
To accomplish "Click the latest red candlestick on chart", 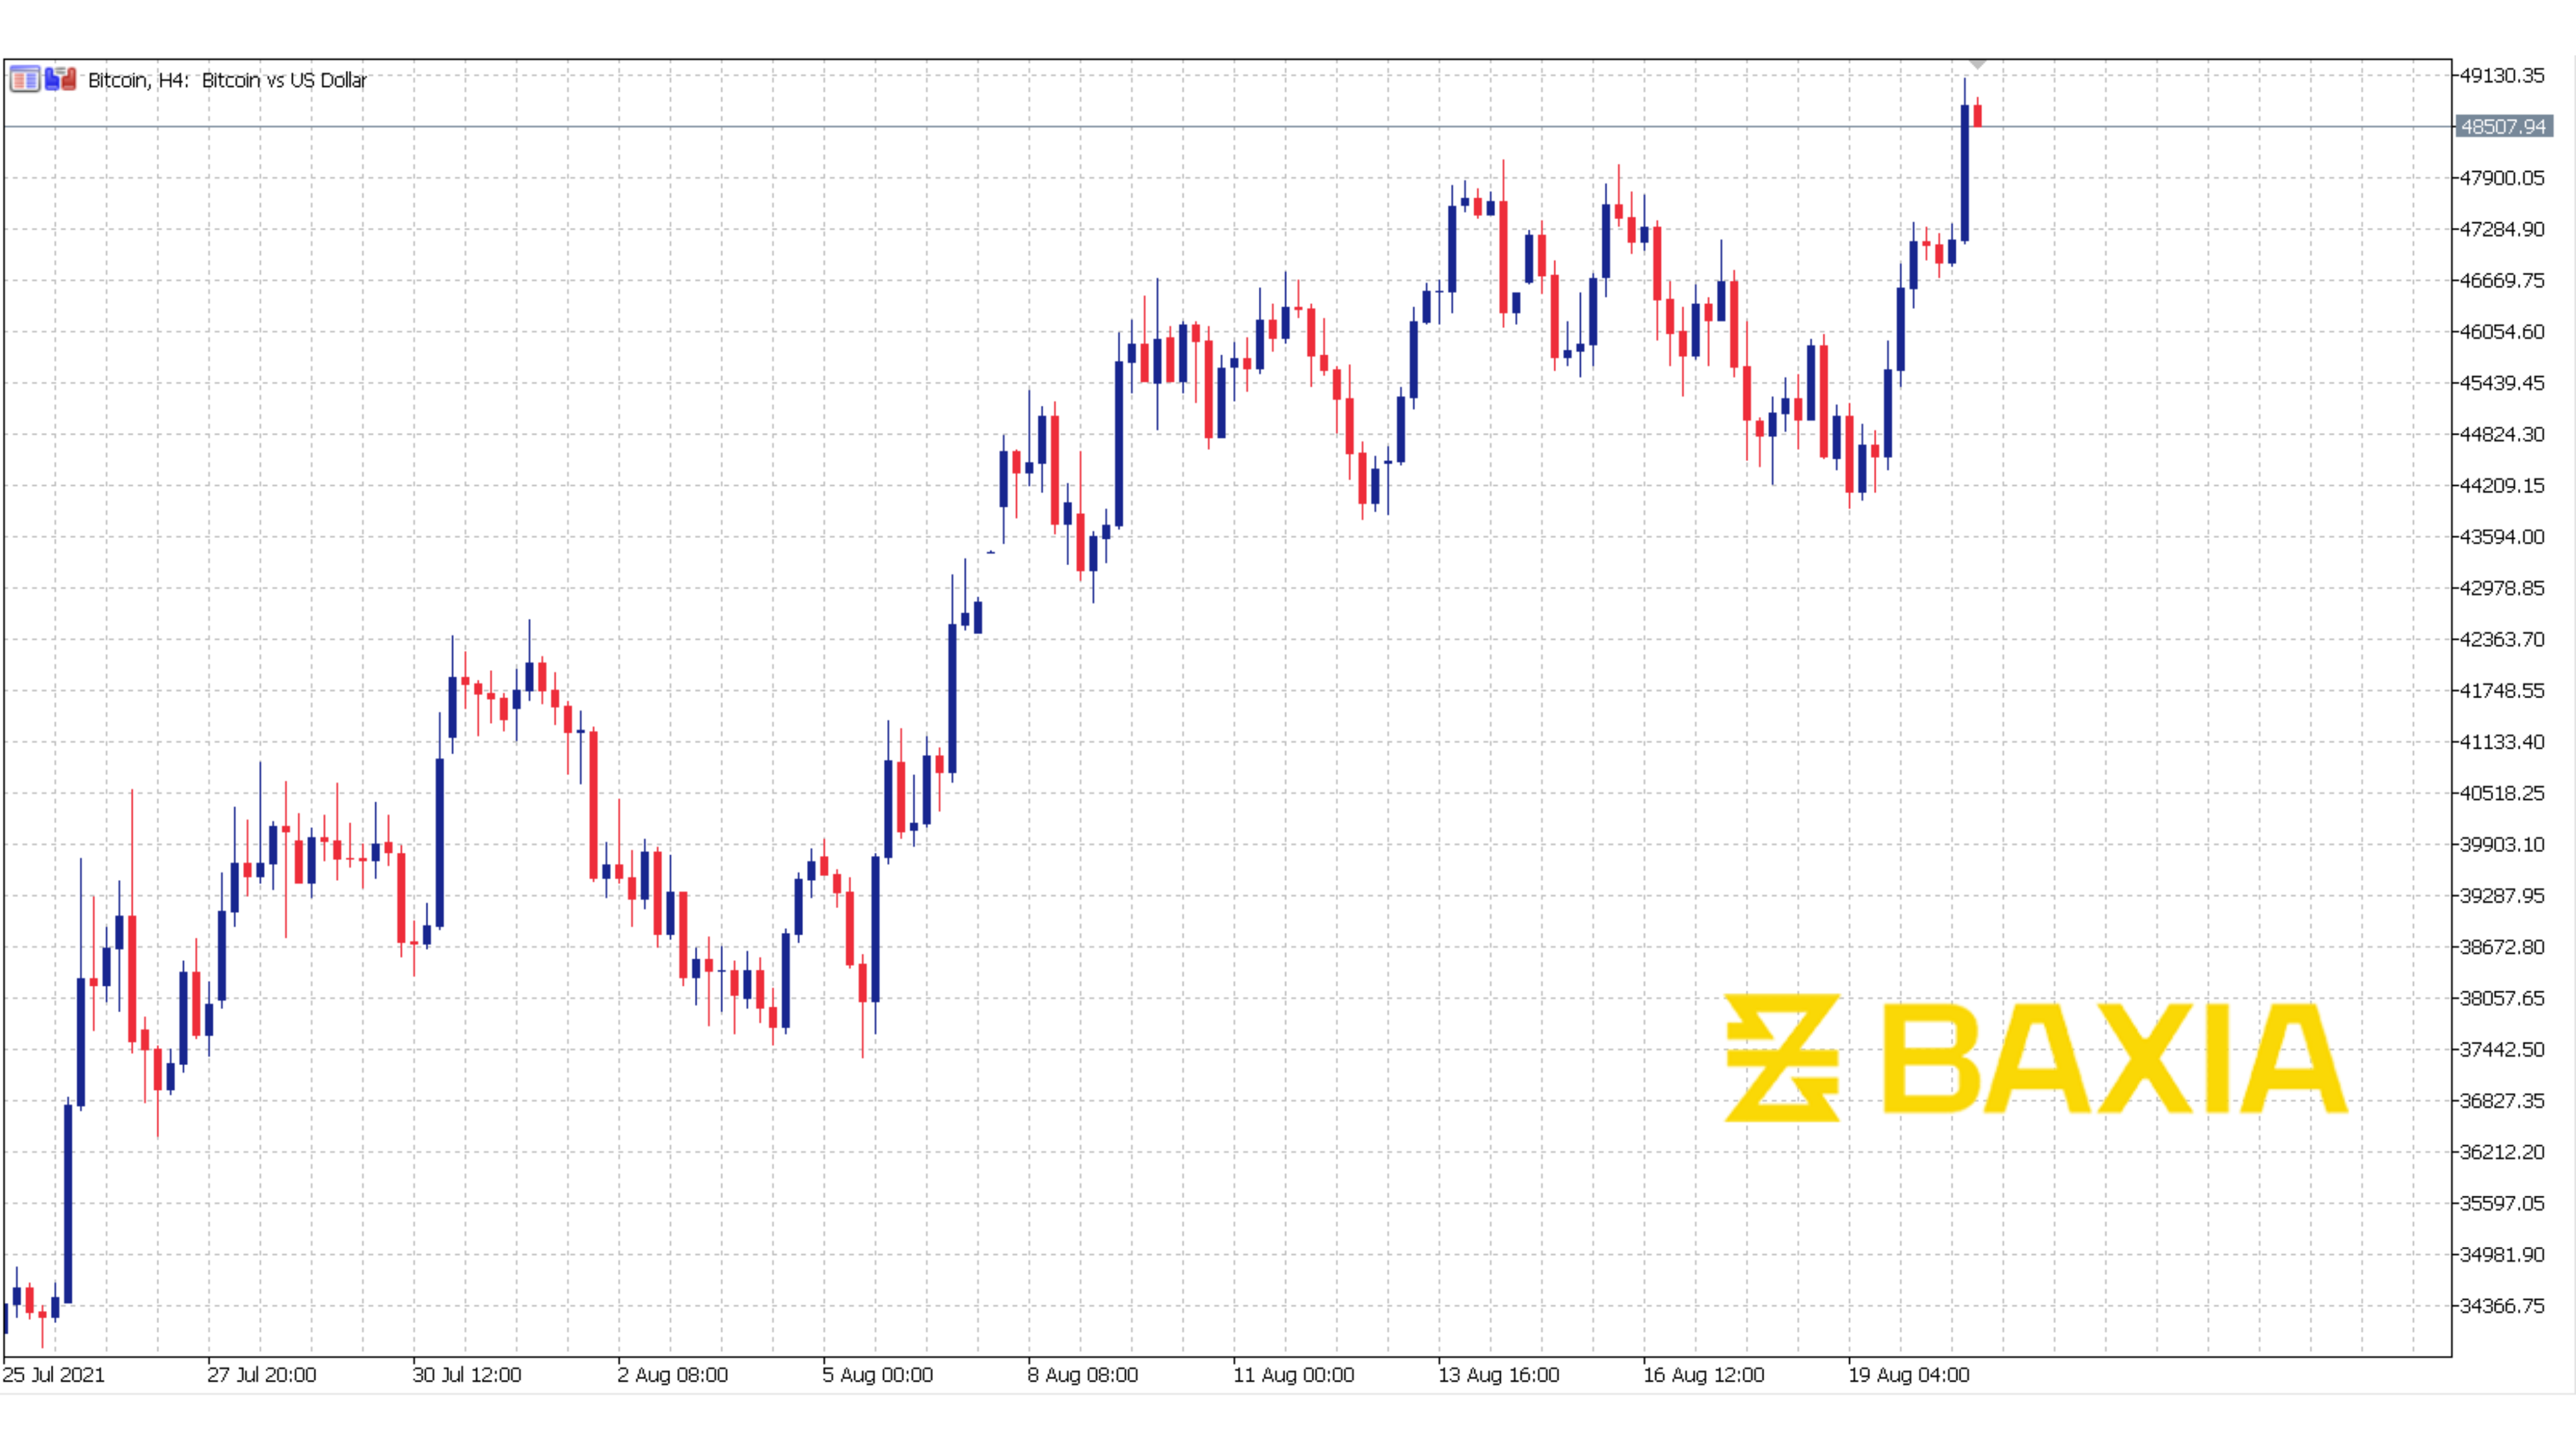I will (x=1977, y=115).
